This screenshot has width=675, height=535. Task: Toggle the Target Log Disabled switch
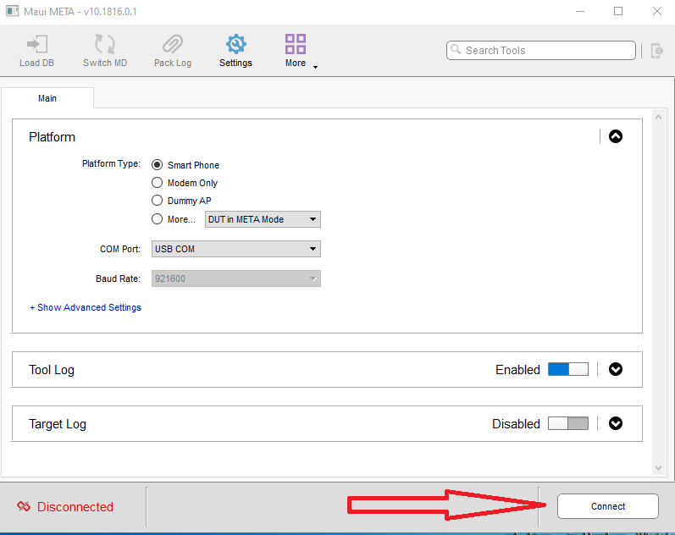(567, 423)
